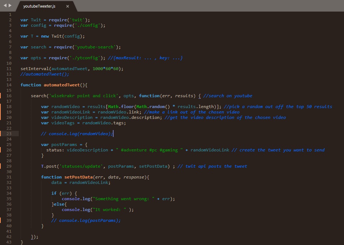Click the comment '//{maxResult: ... , key: ...}'

(145, 58)
